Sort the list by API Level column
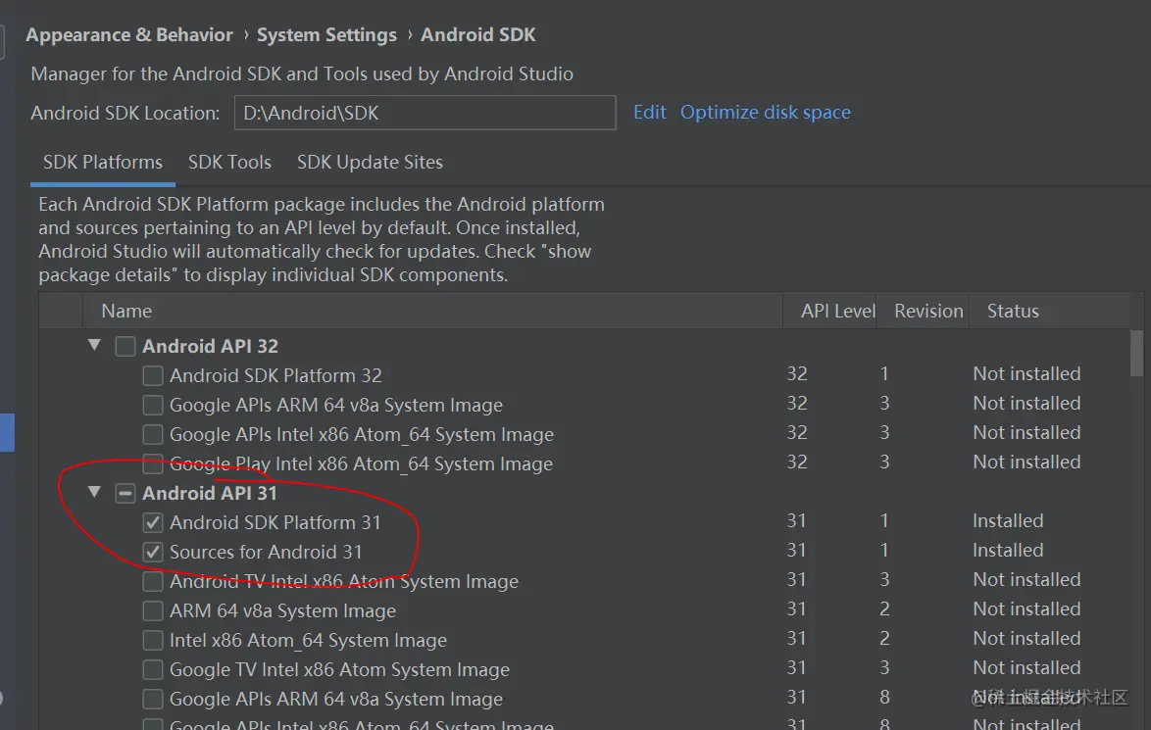Screen dimensions: 1151x730 [x=837, y=311]
